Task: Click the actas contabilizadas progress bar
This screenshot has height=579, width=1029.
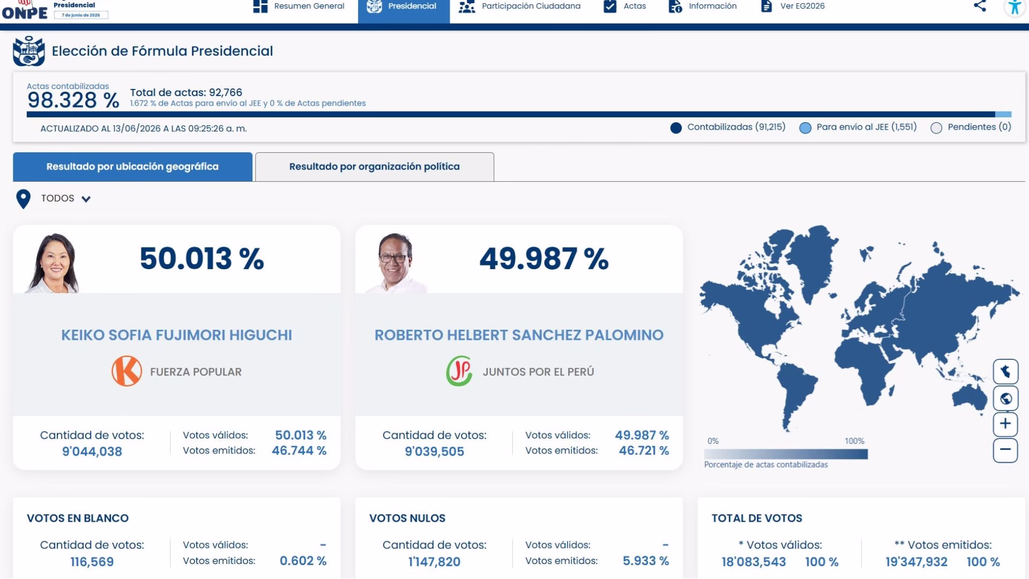Action: coord(519,114)
